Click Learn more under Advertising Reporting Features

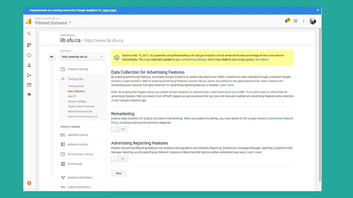click(254, 152)
